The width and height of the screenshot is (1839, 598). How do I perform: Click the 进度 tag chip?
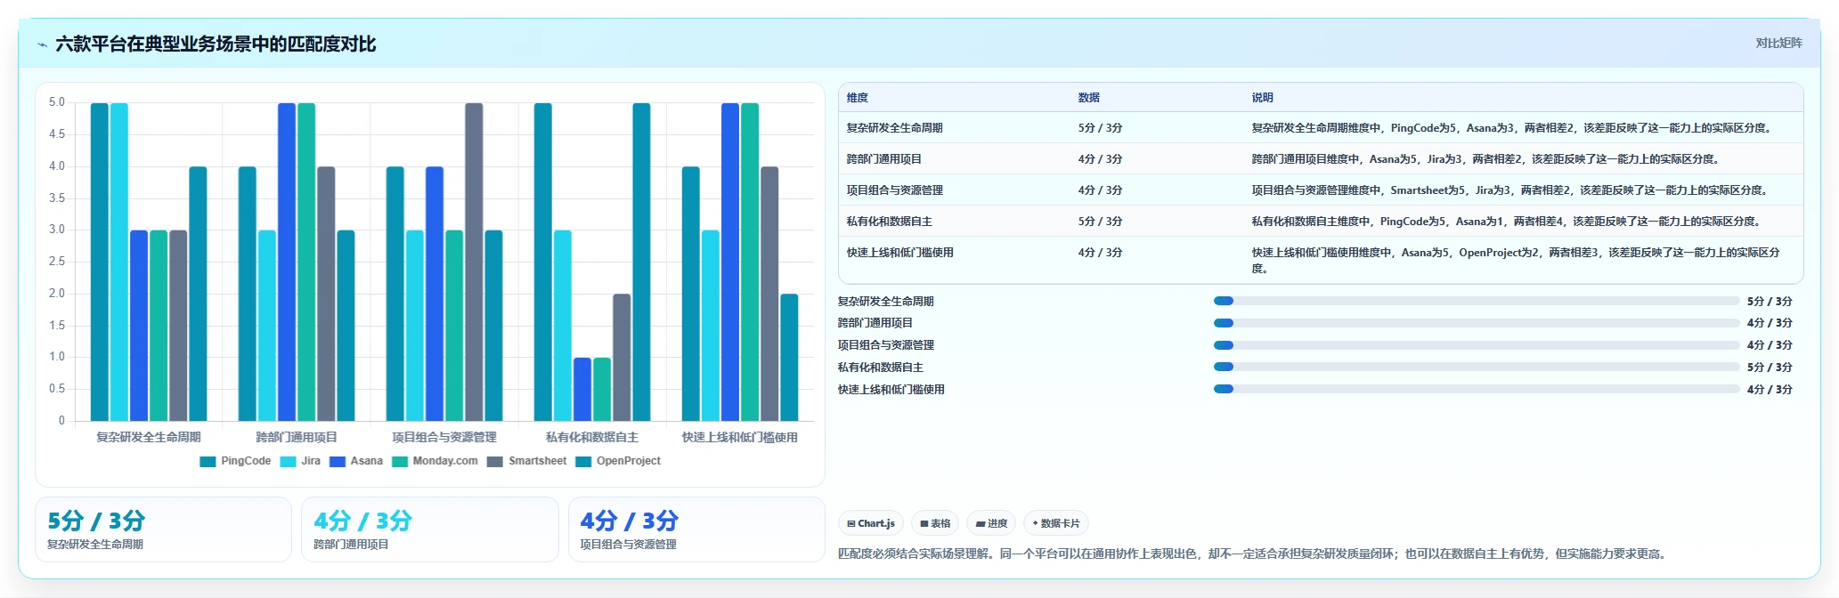[991, 523]
